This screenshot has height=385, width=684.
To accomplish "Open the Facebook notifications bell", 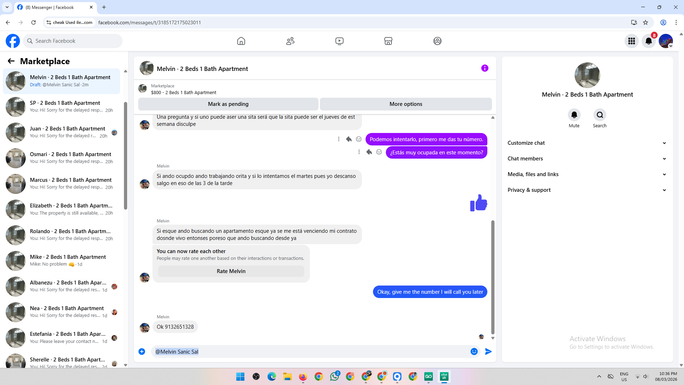I will click(648, 41).
